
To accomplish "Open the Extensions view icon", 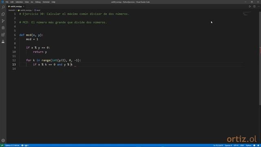I will coord(3,35).
